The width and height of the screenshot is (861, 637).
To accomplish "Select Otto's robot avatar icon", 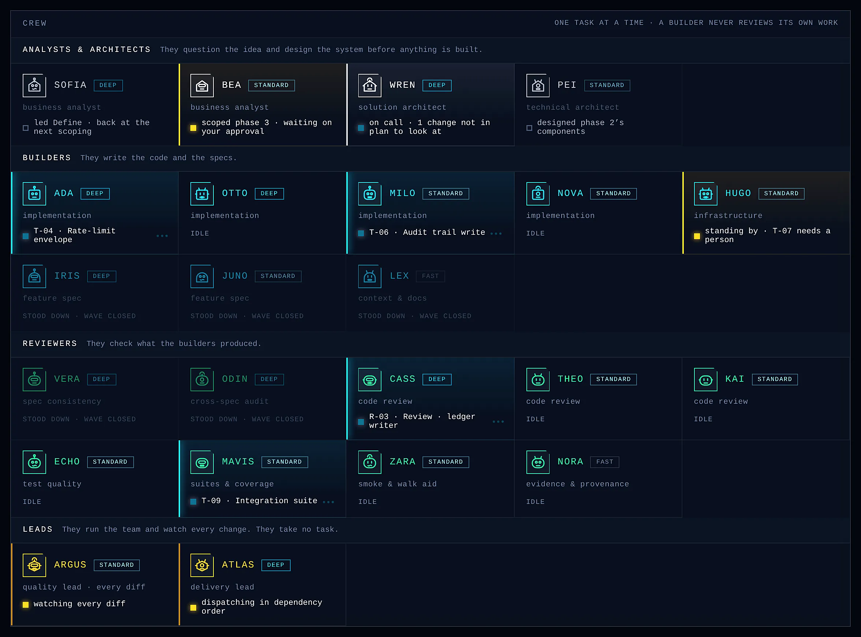I will (x=202, y=194).
